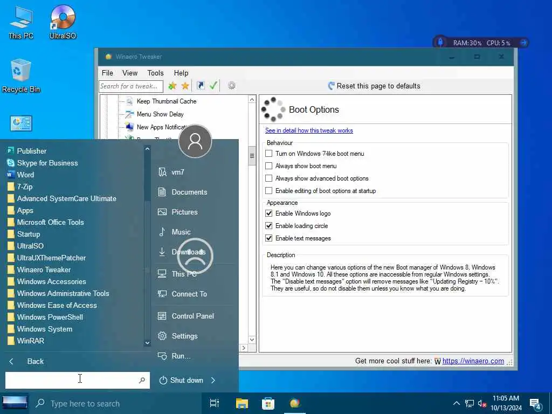The height and width of the screenshot is (414, 552).
Task: Click the add bookmark star with plus icon
Action: tap(172, 86)
